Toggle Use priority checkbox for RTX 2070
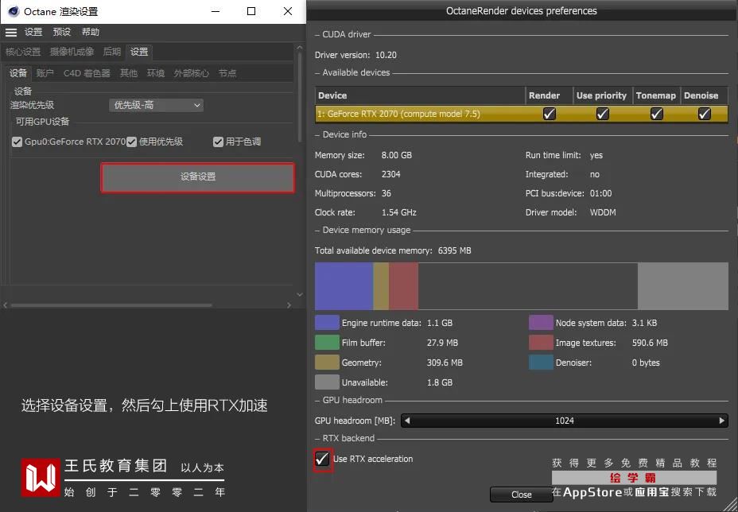 point(603,114)
